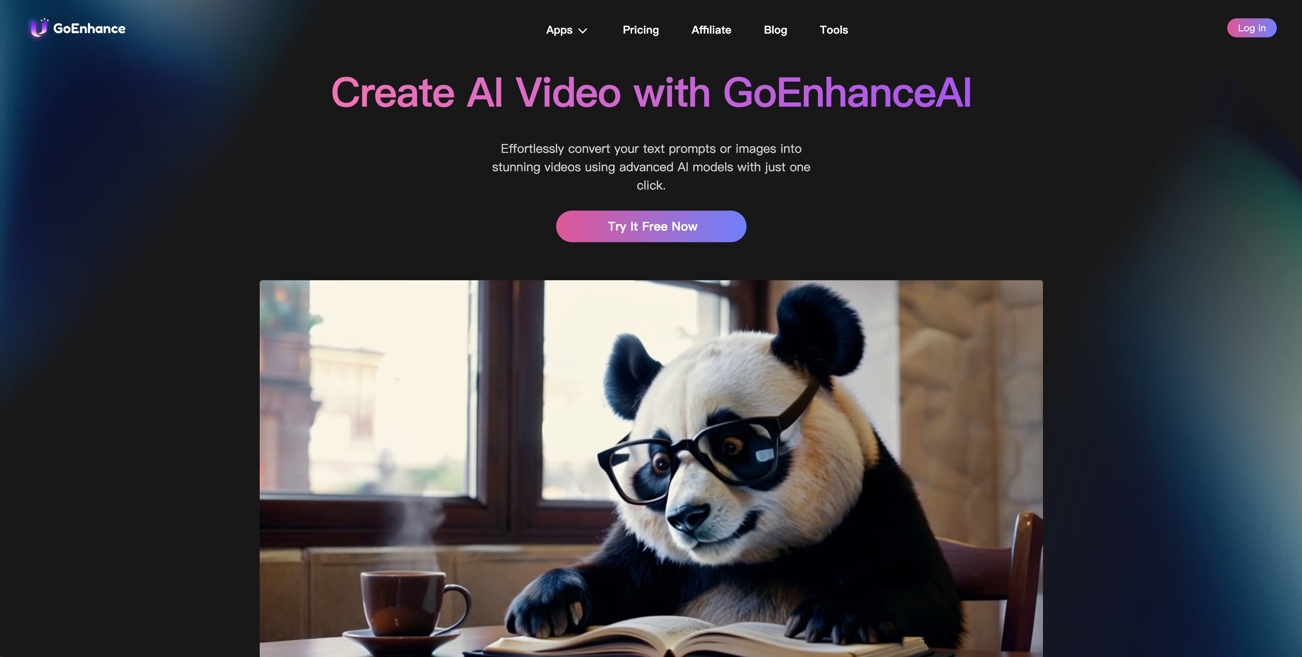The height and width of the screenshot is (657, 1302).
Task: Click the Pricing navigation link
Action: coord(640,29)
